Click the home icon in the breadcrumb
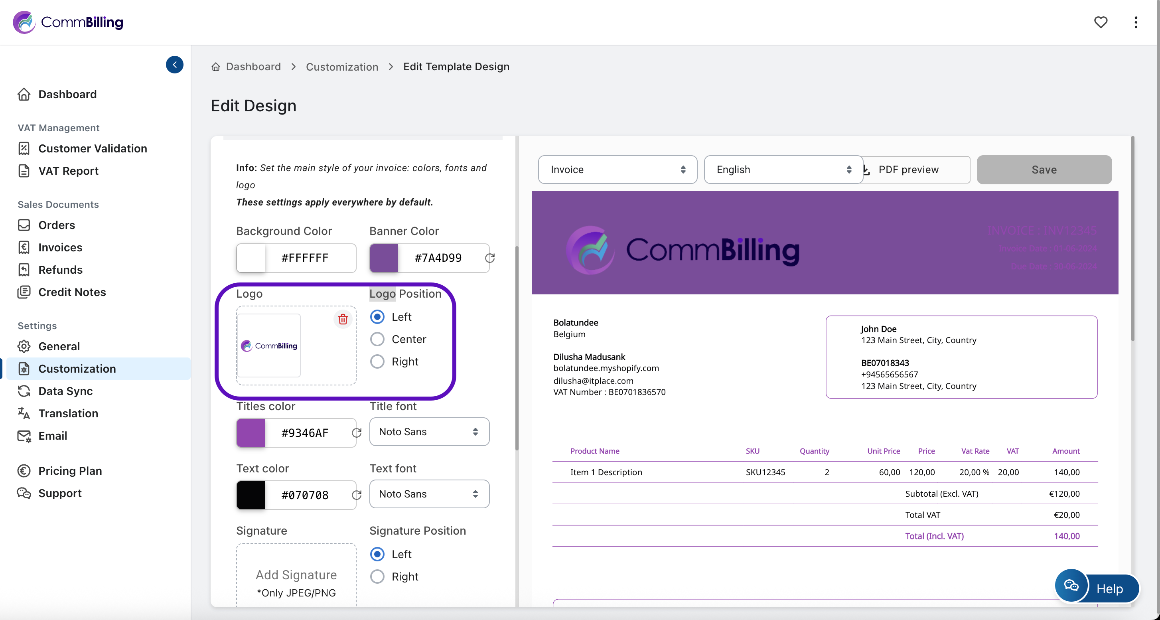This screenshot has height=620, width=1160. pos(216,67)
